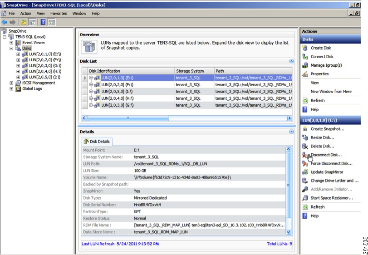Click Disk Identification column header

tap(131, 71)
